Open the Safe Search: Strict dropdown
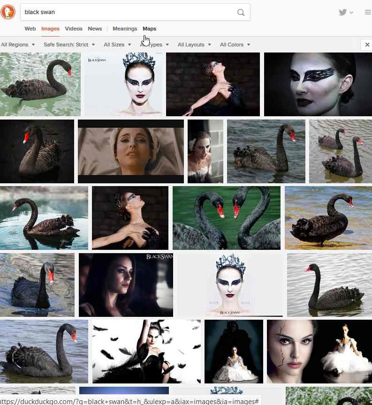 point(69,45)
